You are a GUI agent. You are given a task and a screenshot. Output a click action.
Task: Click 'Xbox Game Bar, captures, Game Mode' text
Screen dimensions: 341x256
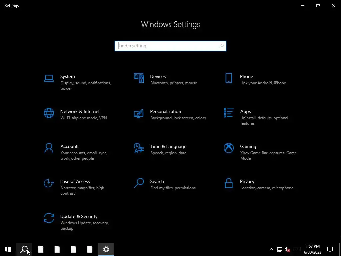(x=269, y=156)
